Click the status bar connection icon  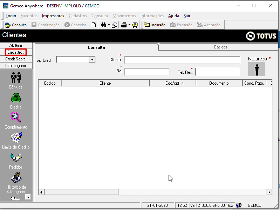pos(239,205)
